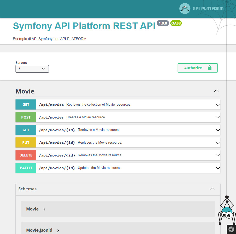This screenshot has height=234, width=236.
Task: Click the Schemas heading text
Action: pos(27,189)
